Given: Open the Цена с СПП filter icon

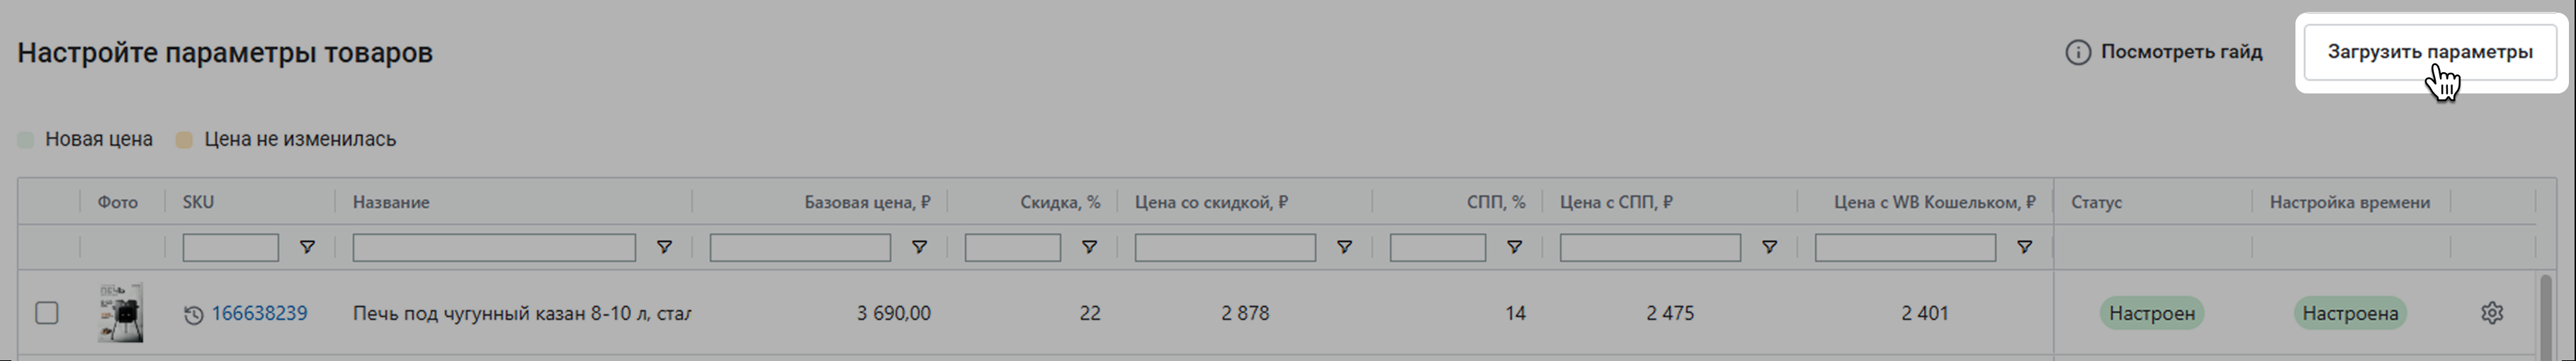Looking at the screenshot, I should point(1769,247).
